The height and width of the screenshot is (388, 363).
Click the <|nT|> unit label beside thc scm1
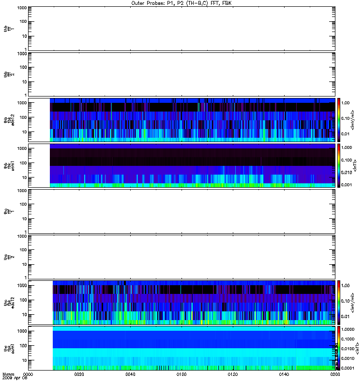click(358, 348)
